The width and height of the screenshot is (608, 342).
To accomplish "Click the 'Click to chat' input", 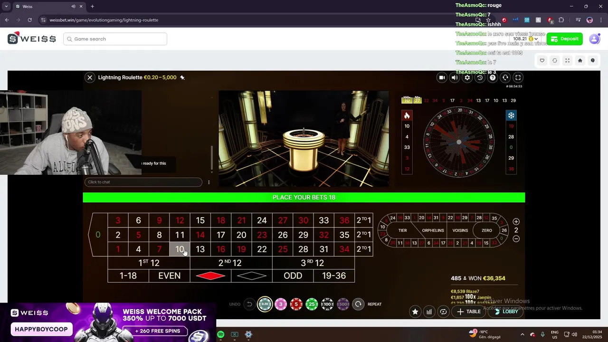I will click(x=143, y=182).
